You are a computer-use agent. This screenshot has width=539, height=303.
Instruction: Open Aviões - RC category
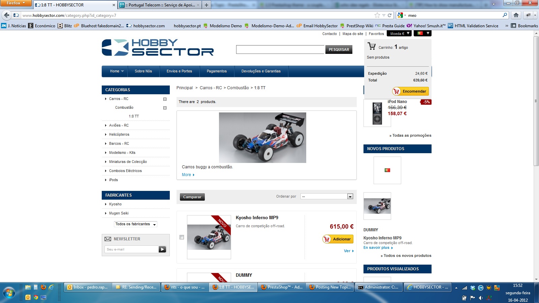pyautogui.click(x=119, y=125)
